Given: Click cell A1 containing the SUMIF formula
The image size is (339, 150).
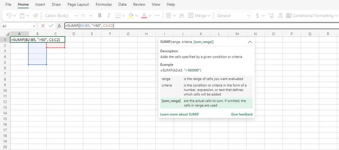Looking at the screenshot, I should 38,40.
